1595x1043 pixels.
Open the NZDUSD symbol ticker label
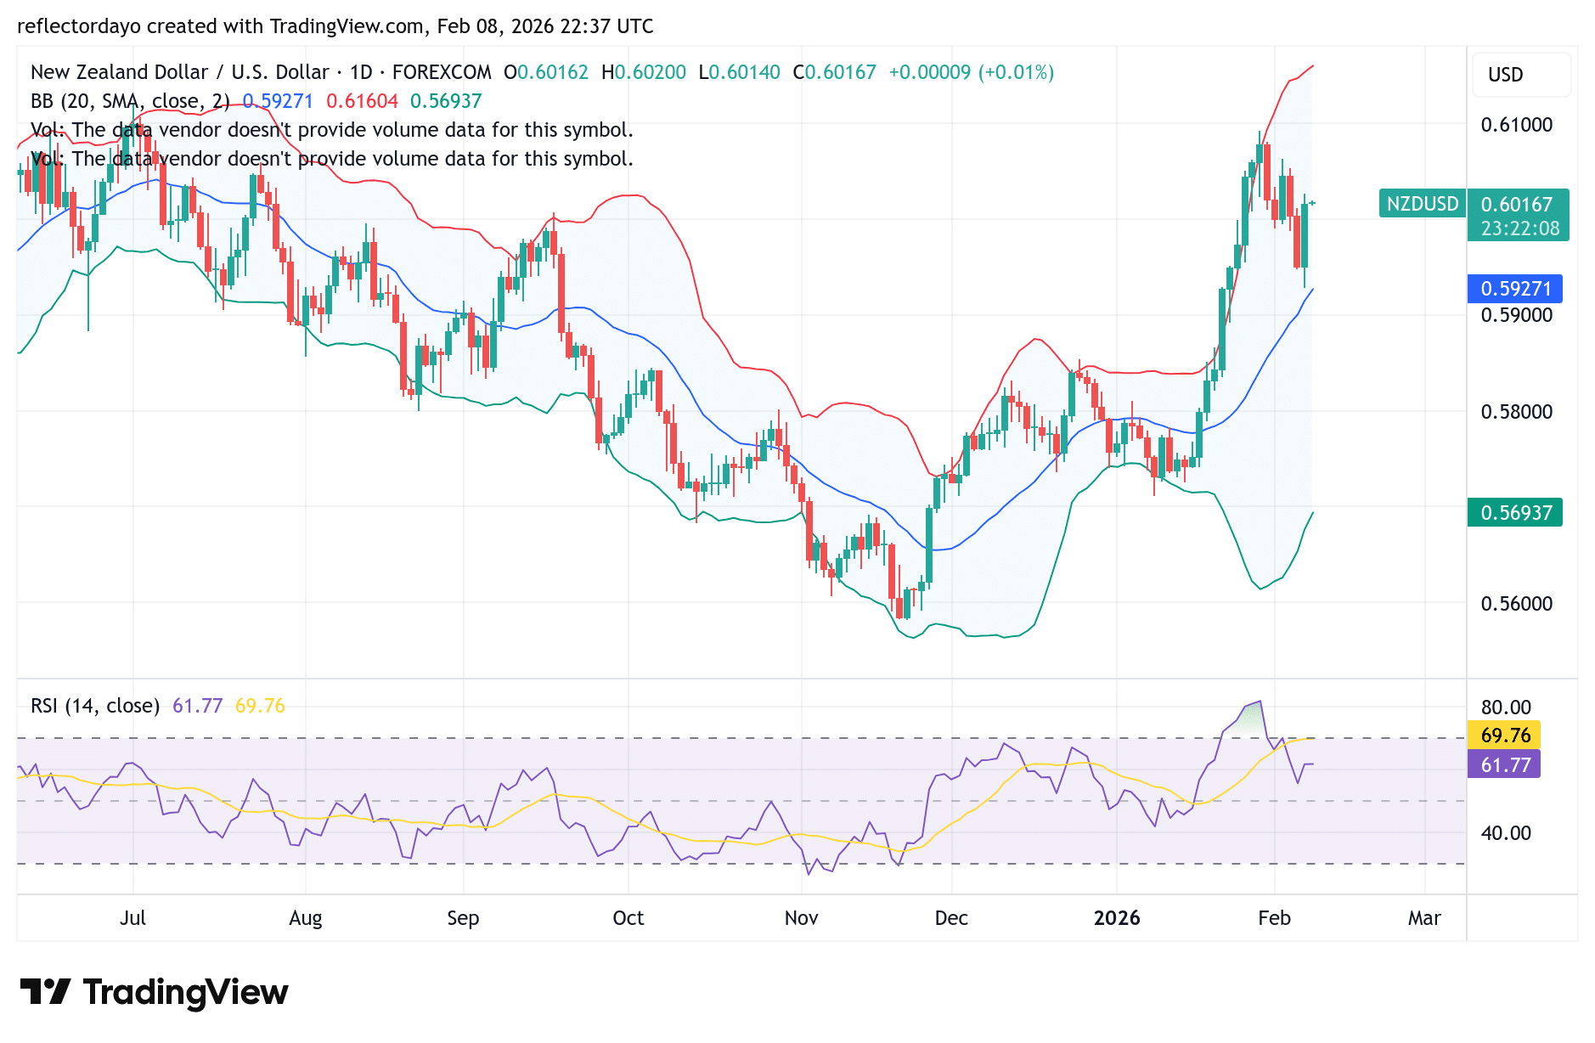coord(1422,203)
